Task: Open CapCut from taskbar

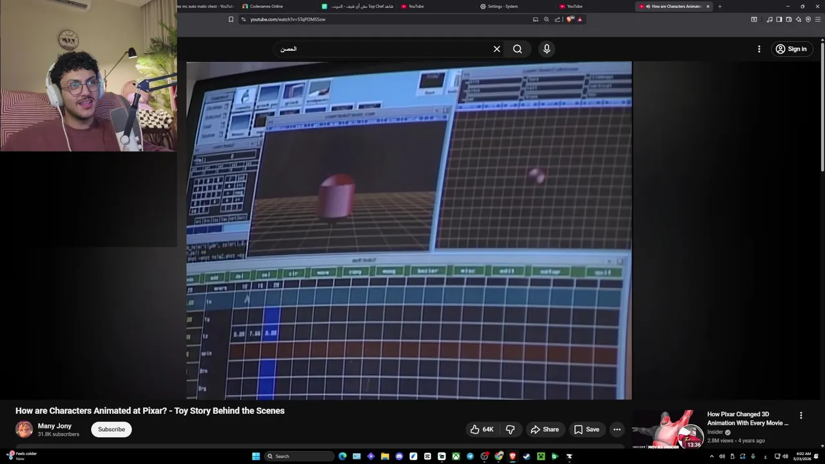Action: coord(427,456)
